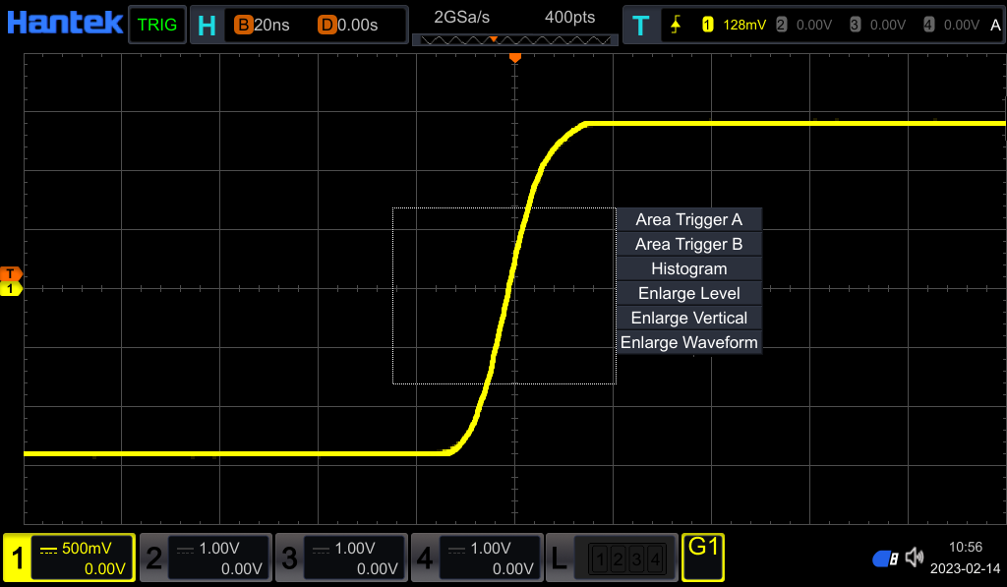Open trigger settings via the T icon
Image resolution: width=1007 pixels, height=587 pixels.
(x=641, y=24)
